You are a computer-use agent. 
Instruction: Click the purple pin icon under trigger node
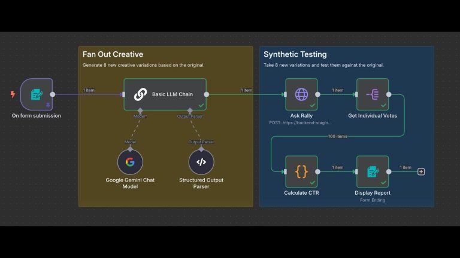[x=48, y=106]
